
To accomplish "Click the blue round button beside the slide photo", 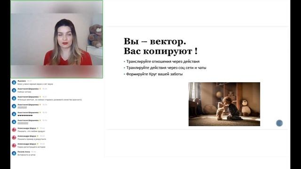I will tap(279, 123).
